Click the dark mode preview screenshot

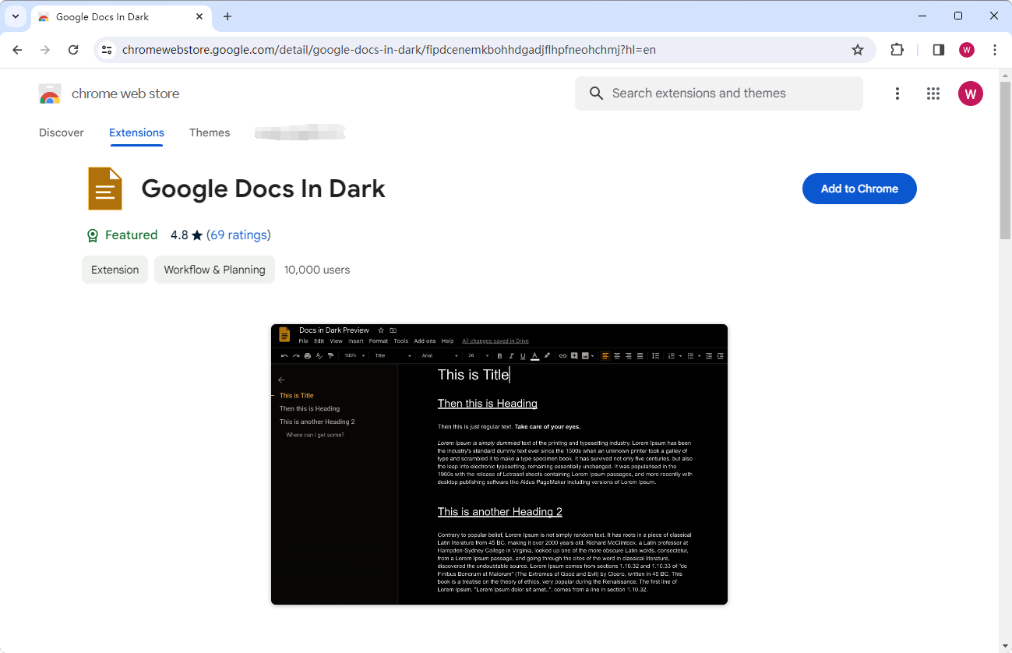point(499,464)
